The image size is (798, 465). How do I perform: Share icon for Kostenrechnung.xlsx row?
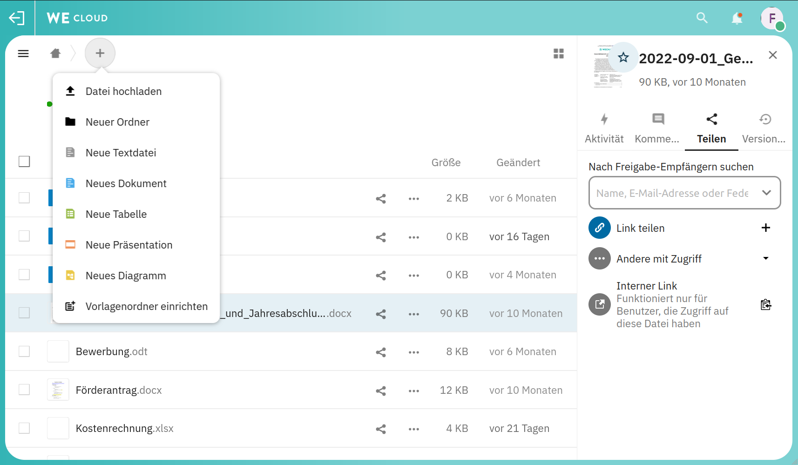[381, 429]
